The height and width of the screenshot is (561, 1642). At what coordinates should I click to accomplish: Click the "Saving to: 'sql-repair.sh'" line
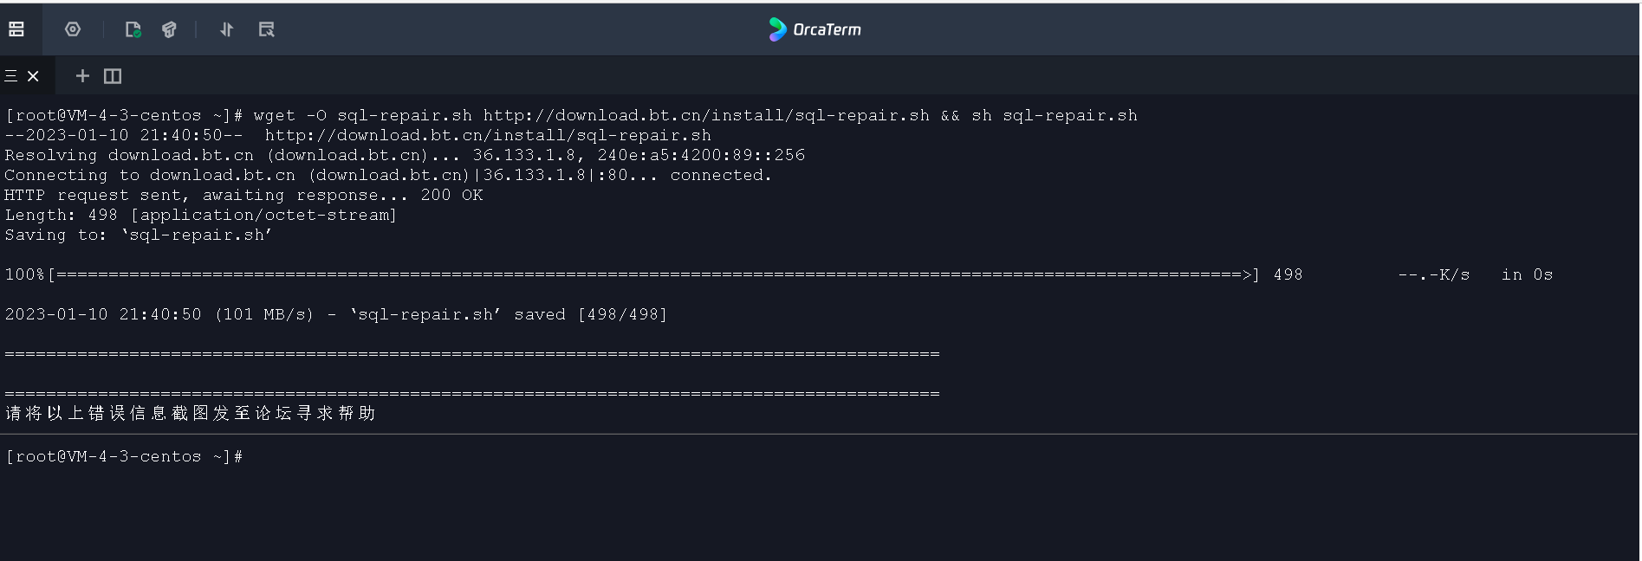point(139,235)
